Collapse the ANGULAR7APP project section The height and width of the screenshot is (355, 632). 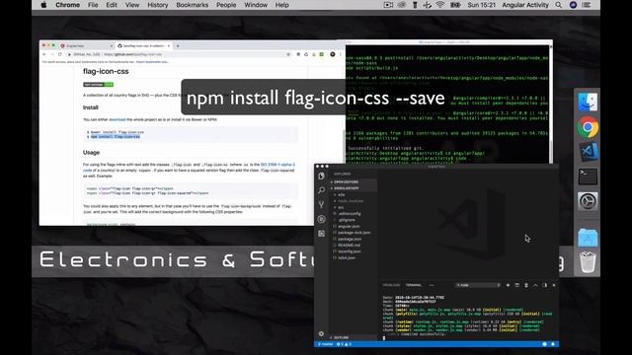354,188
